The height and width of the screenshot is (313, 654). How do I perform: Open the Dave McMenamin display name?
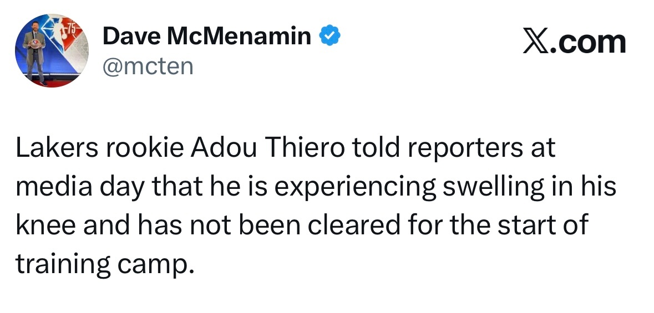[x=207, y=36]
